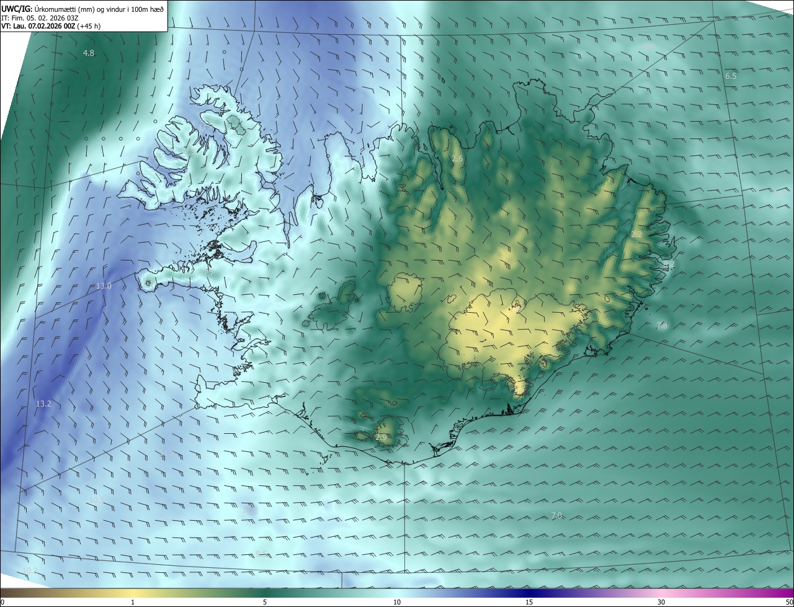Click the color scale tick label '10'

tap(397, 602)
